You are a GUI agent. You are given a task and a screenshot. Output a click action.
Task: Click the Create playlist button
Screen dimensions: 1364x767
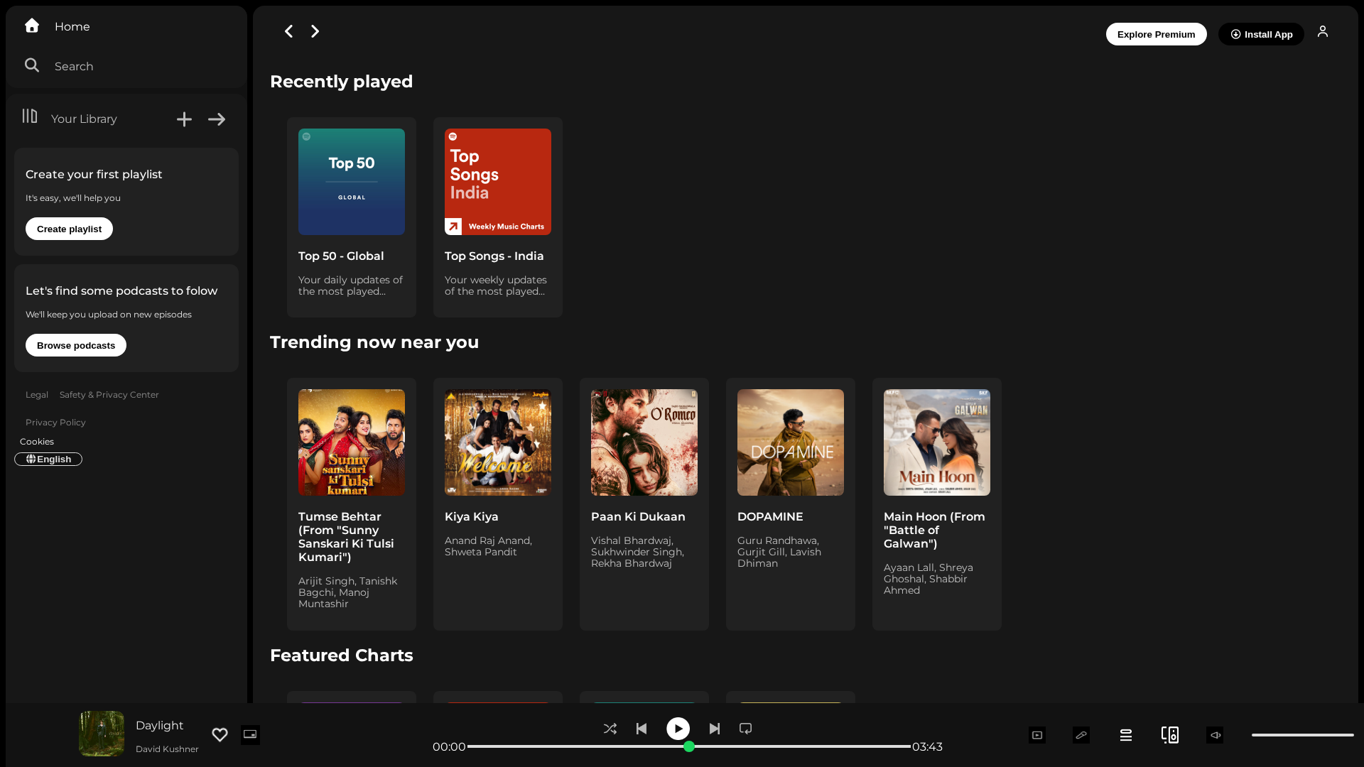coord(69,229)
